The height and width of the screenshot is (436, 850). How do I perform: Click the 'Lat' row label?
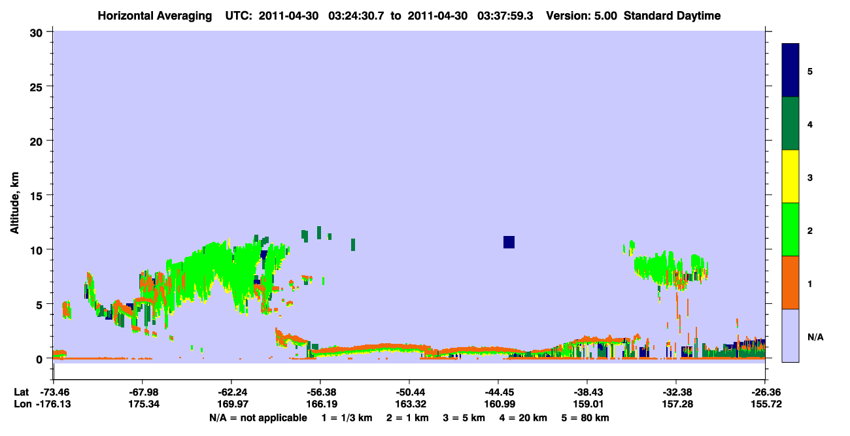pos(21,392)
